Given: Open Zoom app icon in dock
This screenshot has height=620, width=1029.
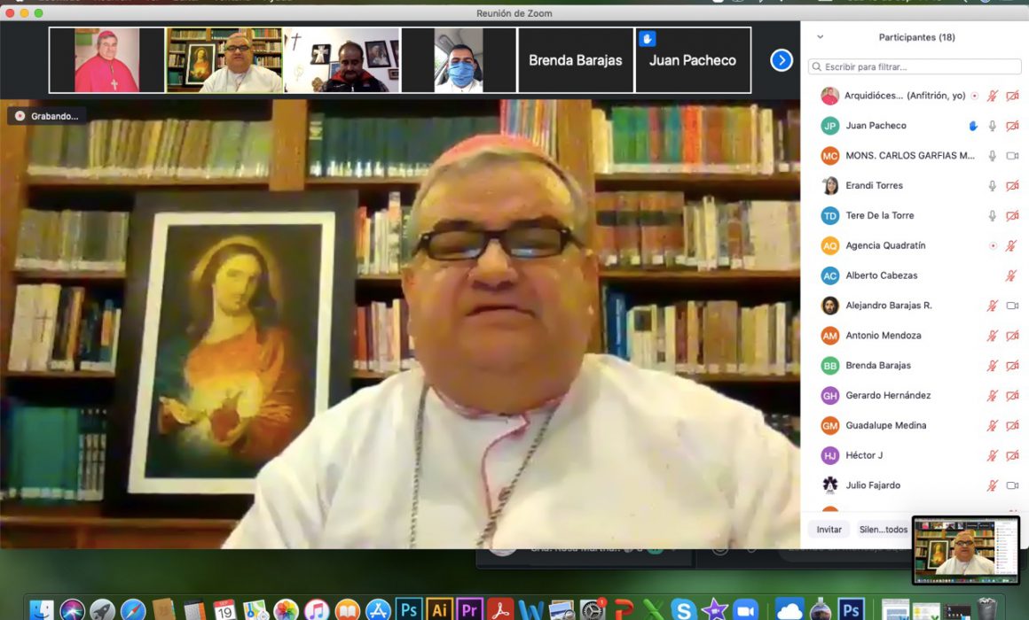Looking at the screenshot, I should [745, 609].
